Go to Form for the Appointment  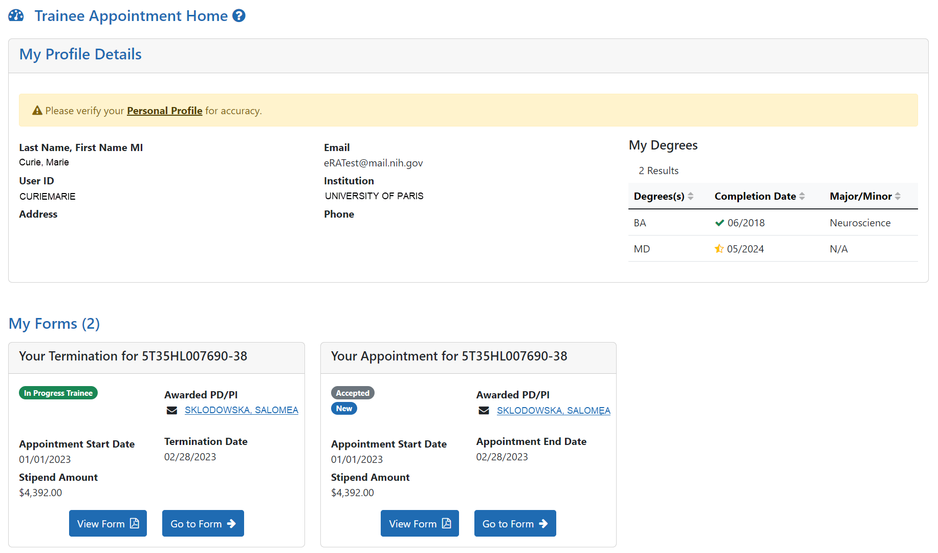click(x=515, y=523)
